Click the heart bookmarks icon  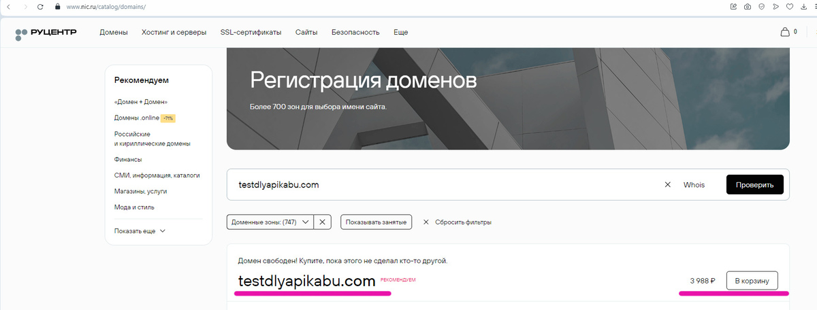click(790, 7)
